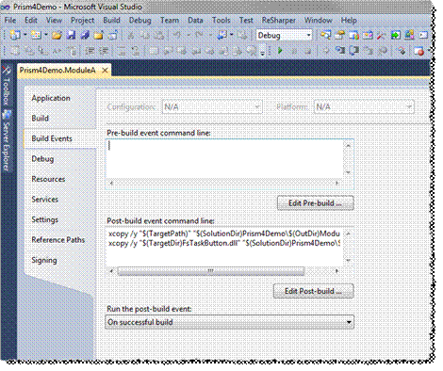Click the Step Over debug icon
Image resolution: width=443 pixels, height=371 pixels.
tap(354, 50)
